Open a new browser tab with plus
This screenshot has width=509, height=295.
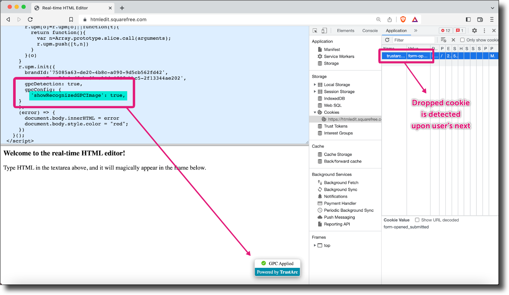pyautogui.click(x=122, y=8)
